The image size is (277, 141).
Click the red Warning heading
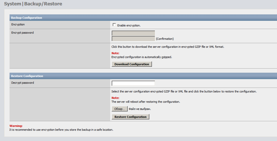pos(16,126)
